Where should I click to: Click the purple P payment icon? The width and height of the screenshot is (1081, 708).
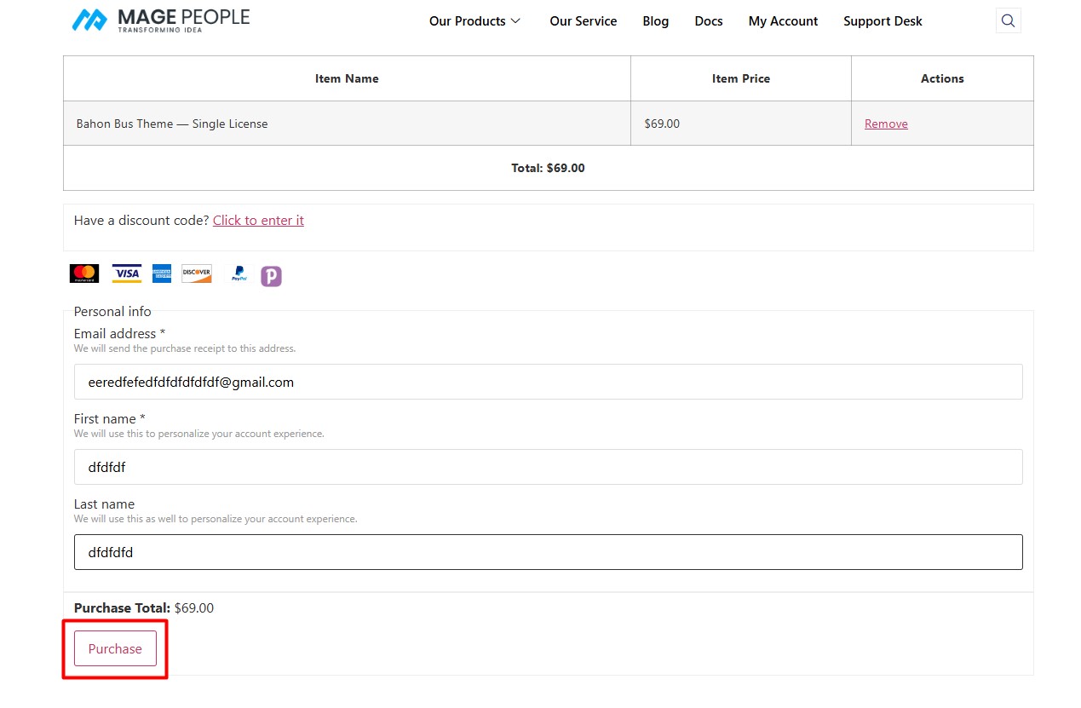271,276
